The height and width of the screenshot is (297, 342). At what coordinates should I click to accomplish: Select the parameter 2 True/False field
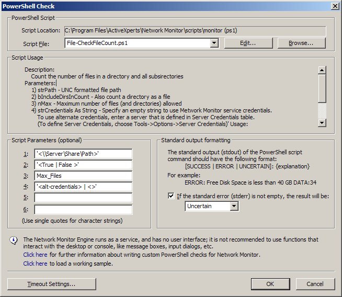[83, 165]
